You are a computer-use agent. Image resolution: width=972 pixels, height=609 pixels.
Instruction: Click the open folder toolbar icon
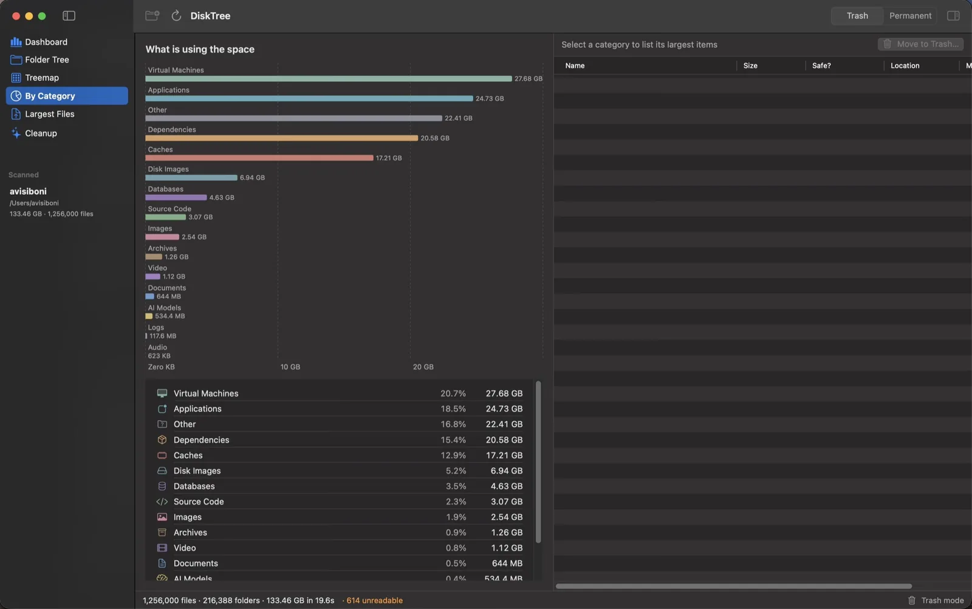coord(152,16)
